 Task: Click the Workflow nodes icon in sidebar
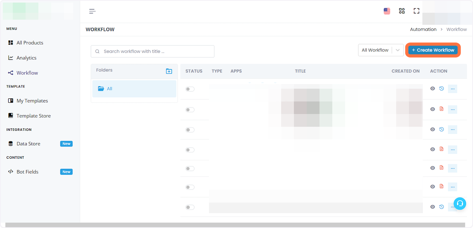pos(11,73)
